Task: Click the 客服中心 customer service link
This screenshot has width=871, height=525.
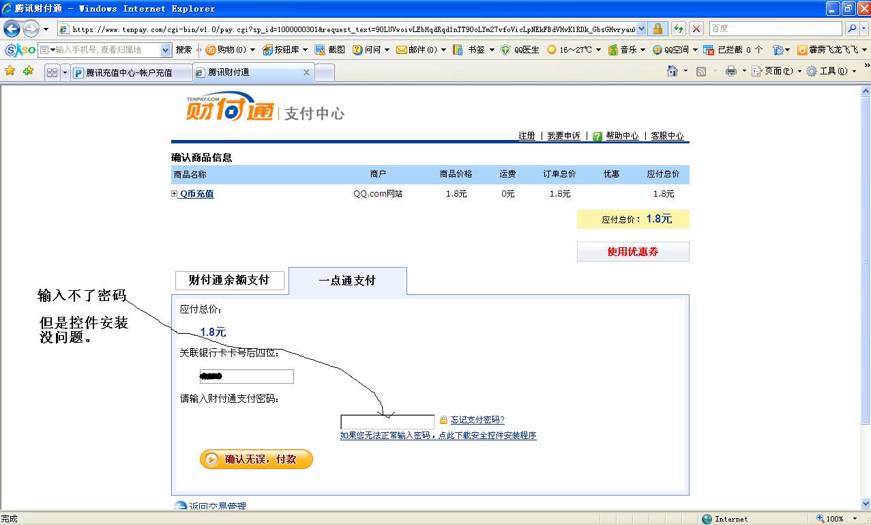Action: coord(667,136)
